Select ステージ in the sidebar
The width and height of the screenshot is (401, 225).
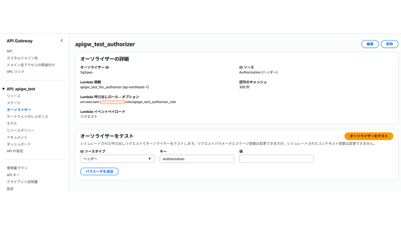coord(14,103)
